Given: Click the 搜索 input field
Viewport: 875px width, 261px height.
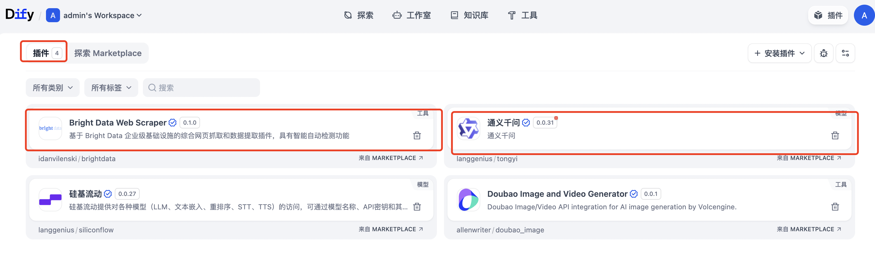Looking at the screenshot, I should point(201,88).
